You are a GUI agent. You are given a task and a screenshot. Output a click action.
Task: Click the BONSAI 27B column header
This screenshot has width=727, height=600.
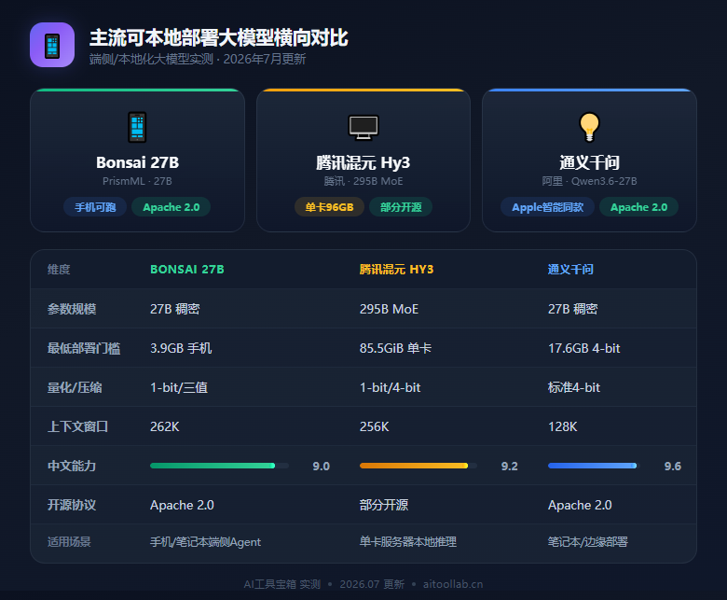click(x=187, y=269)
